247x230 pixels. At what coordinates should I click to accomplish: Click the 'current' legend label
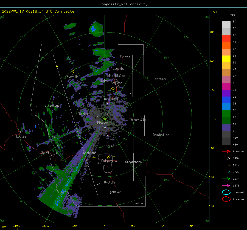click(238, 192)
